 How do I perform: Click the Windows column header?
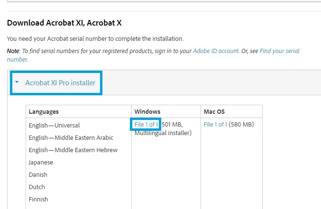coord(147,111)
